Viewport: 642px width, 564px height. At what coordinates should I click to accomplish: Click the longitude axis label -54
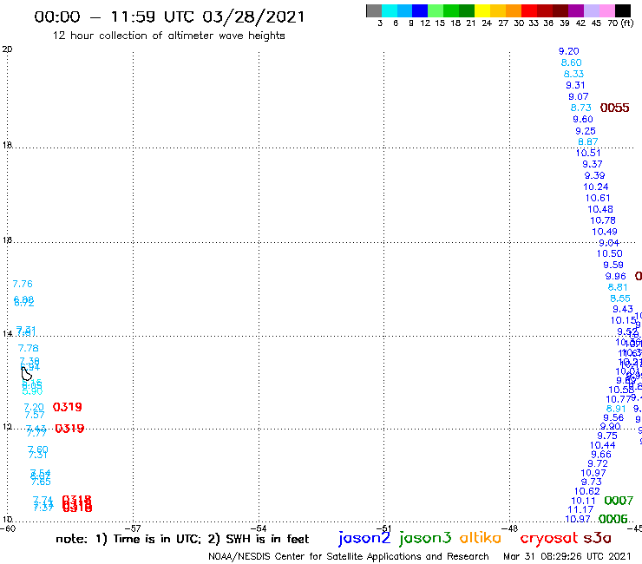coord(259,528)
